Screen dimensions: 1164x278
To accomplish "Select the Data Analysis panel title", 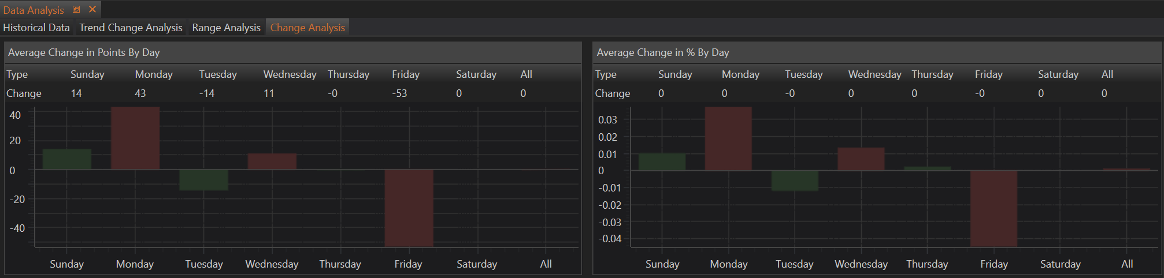I will click(x=34, y=10).
